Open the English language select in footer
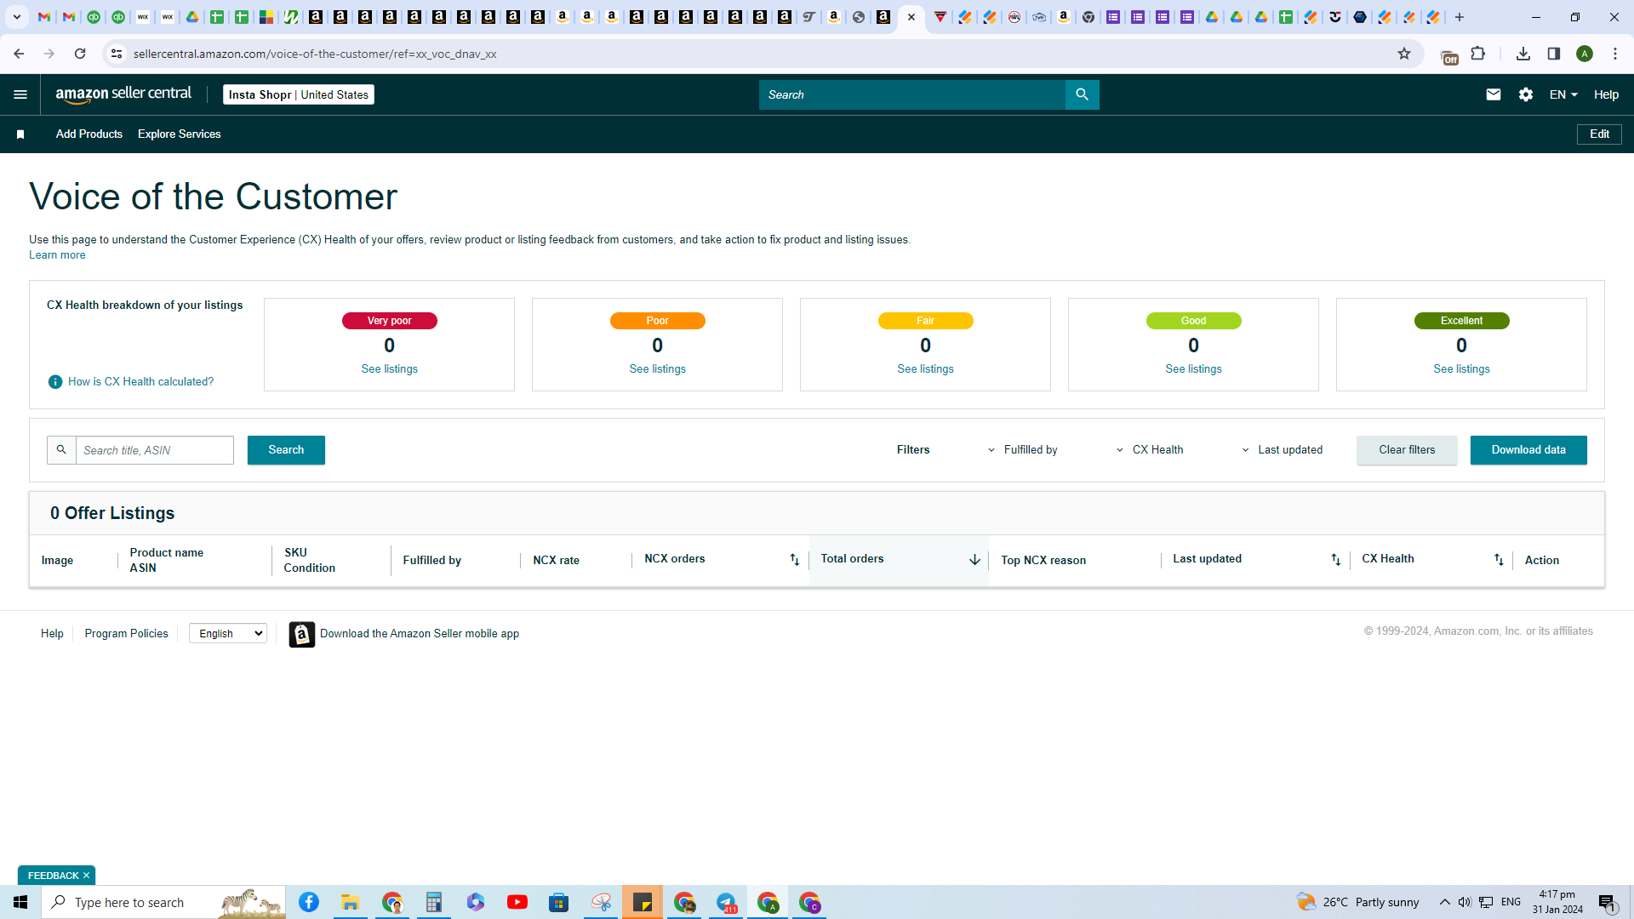 point(228,634)
